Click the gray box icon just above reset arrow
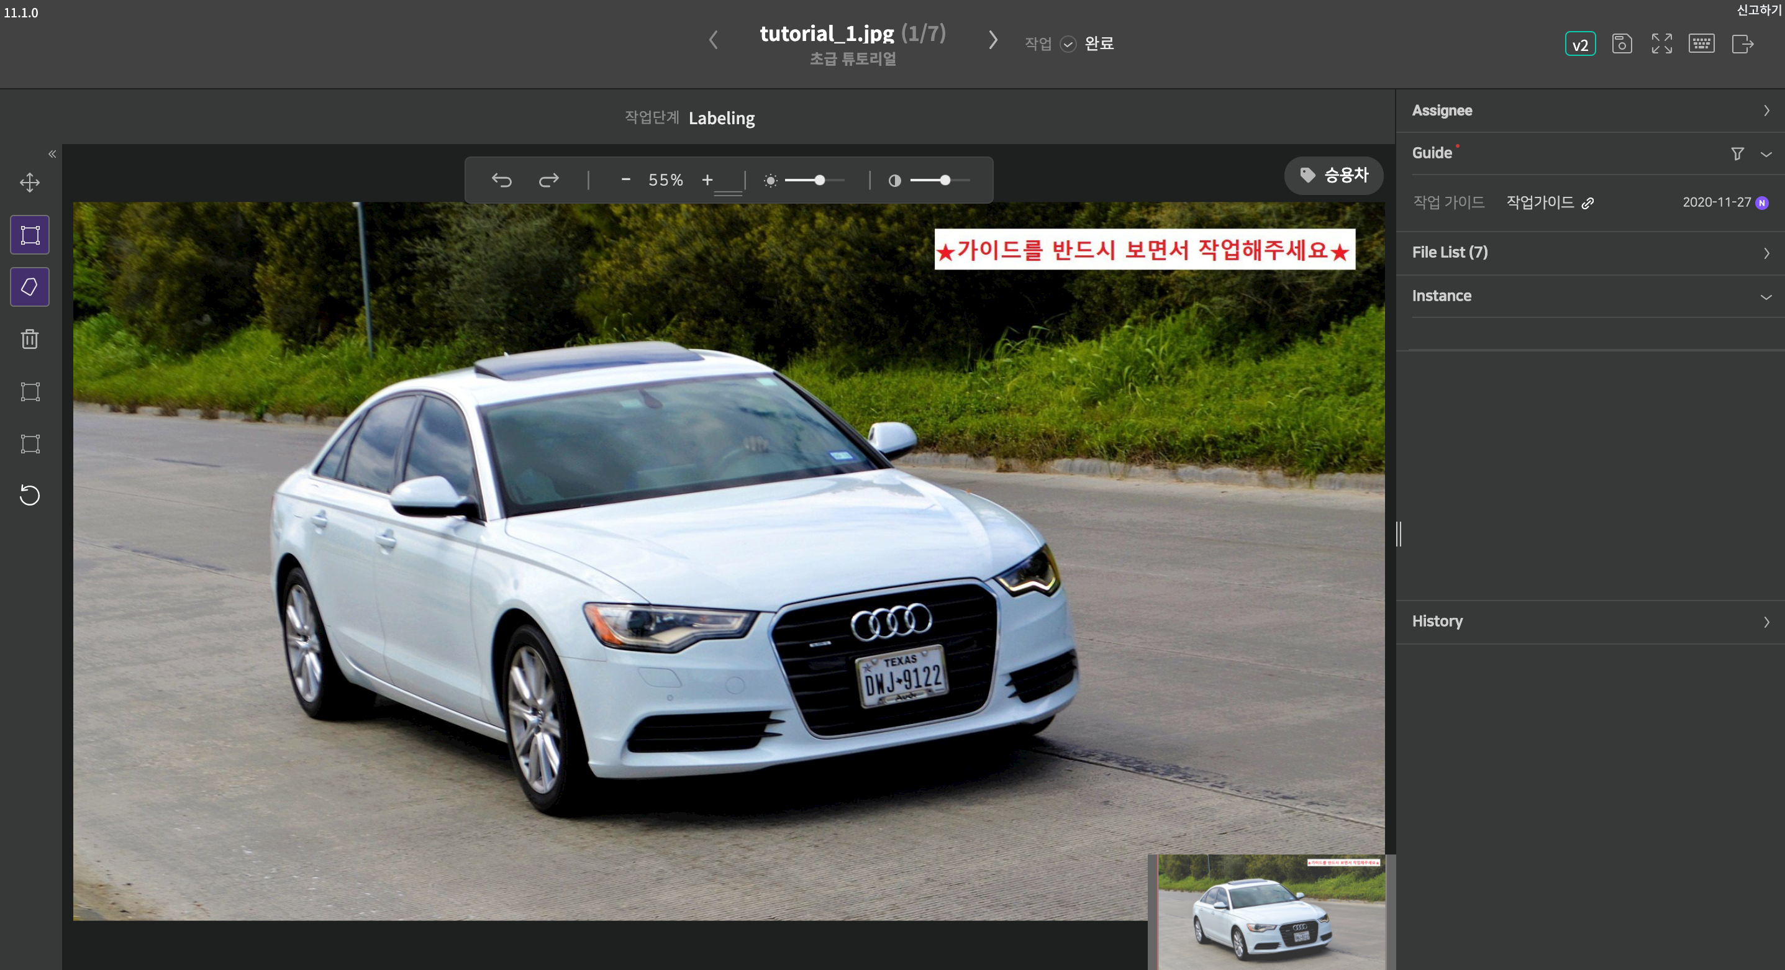This screenshot has height=970, width=1785. 30,443
